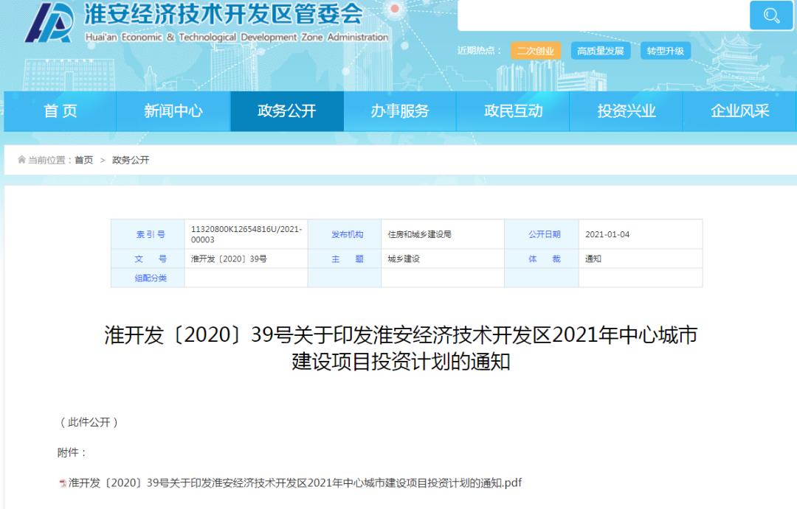Open the 办事服务 menu item
The height and width of the screenshot is (509, 797).
400,110
